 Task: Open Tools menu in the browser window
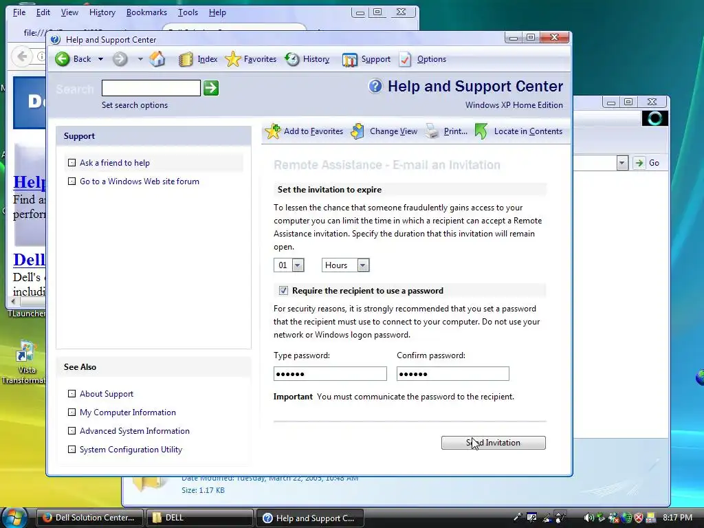[x=188, y=12]
